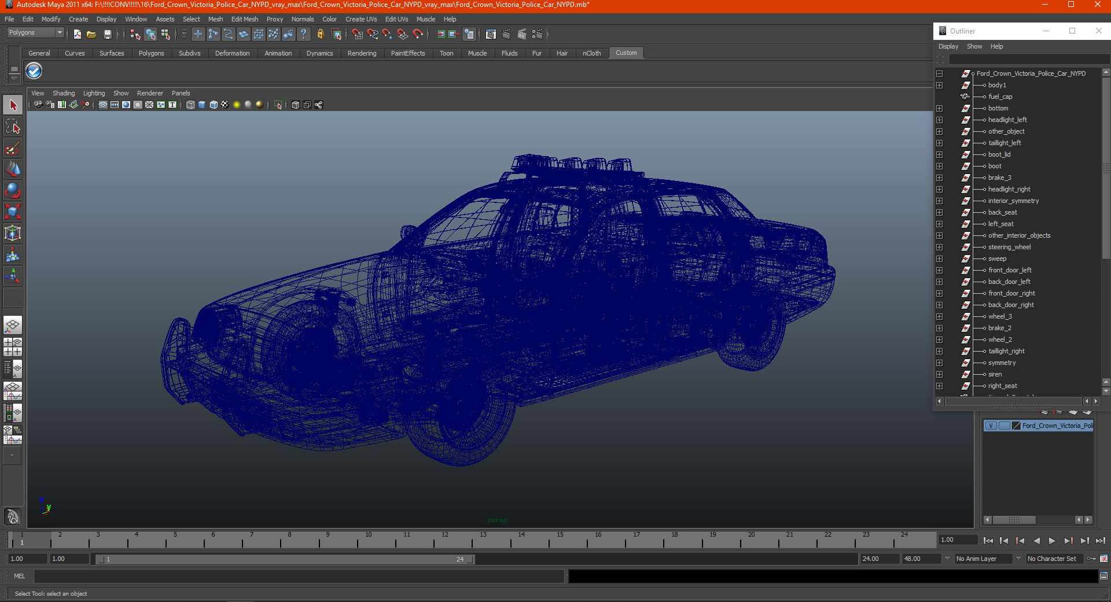Choose the Move tool in toolbox
The height and width of the screenshot is (602, 1111).
pos(13,169)
